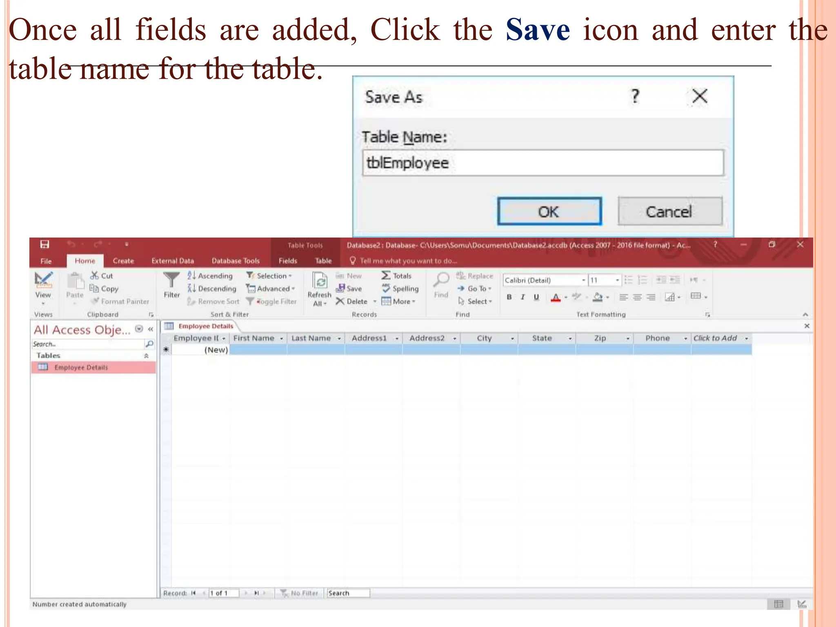Click the background fill color bucket
The width and height of the screenshot is (836, 627).
[x=598, y=297]
